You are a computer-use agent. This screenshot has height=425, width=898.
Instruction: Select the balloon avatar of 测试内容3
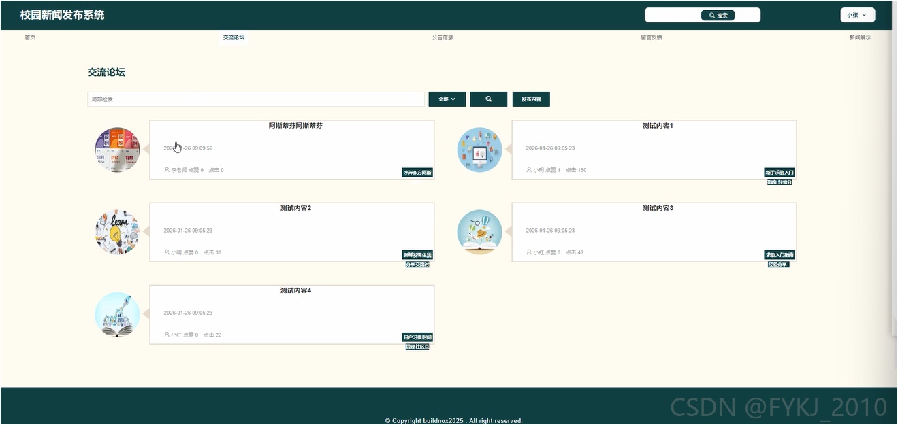click(480, 232)
